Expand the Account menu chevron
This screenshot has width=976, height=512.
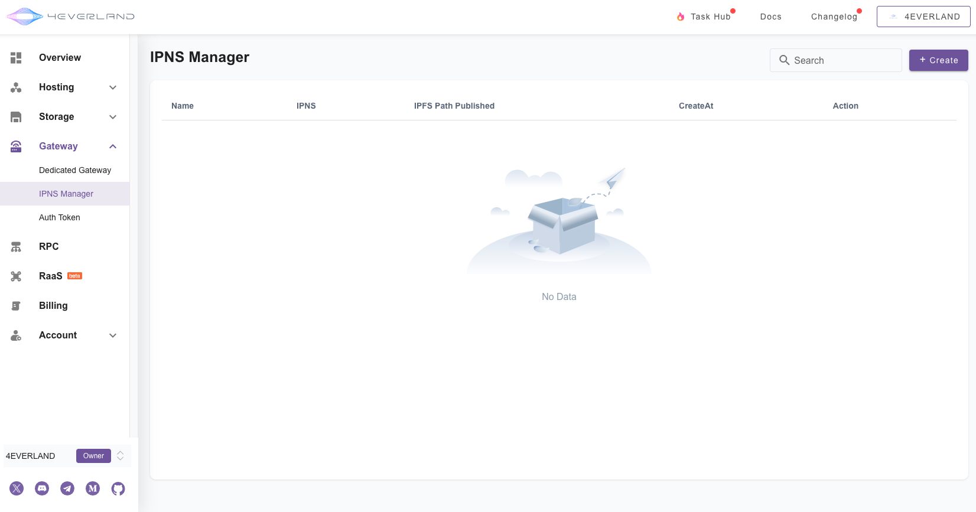[113, 335]
